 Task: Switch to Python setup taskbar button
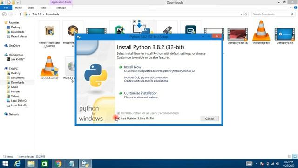click(85, 164)
